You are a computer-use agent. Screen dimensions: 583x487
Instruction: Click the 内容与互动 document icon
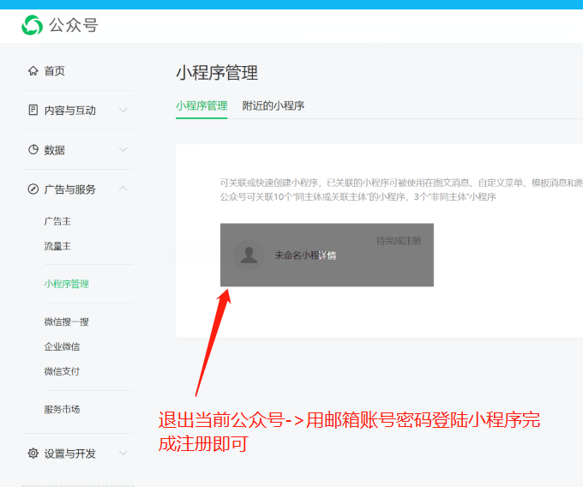coord(33,111)
